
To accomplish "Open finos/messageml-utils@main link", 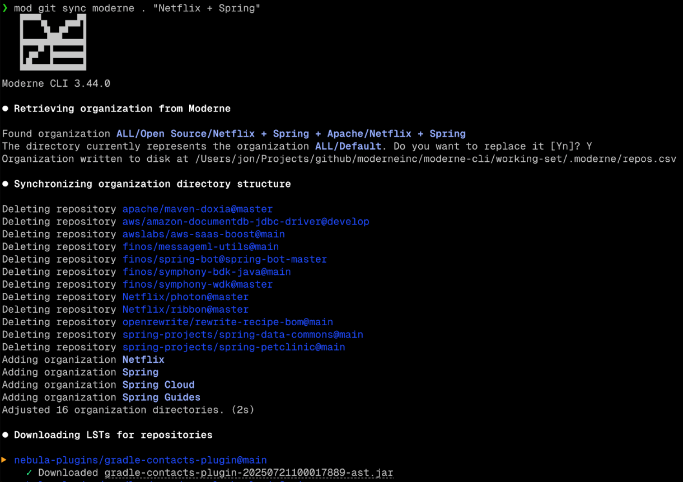I will coord(200,247).
